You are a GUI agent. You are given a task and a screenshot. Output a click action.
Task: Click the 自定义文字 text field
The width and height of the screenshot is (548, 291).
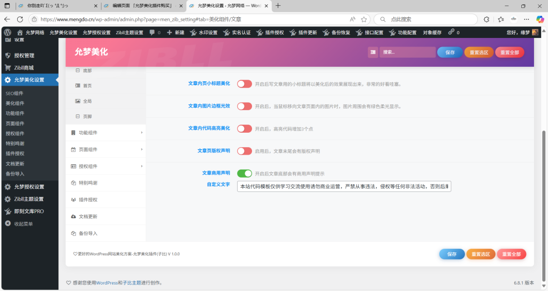[x=344, y=186]
